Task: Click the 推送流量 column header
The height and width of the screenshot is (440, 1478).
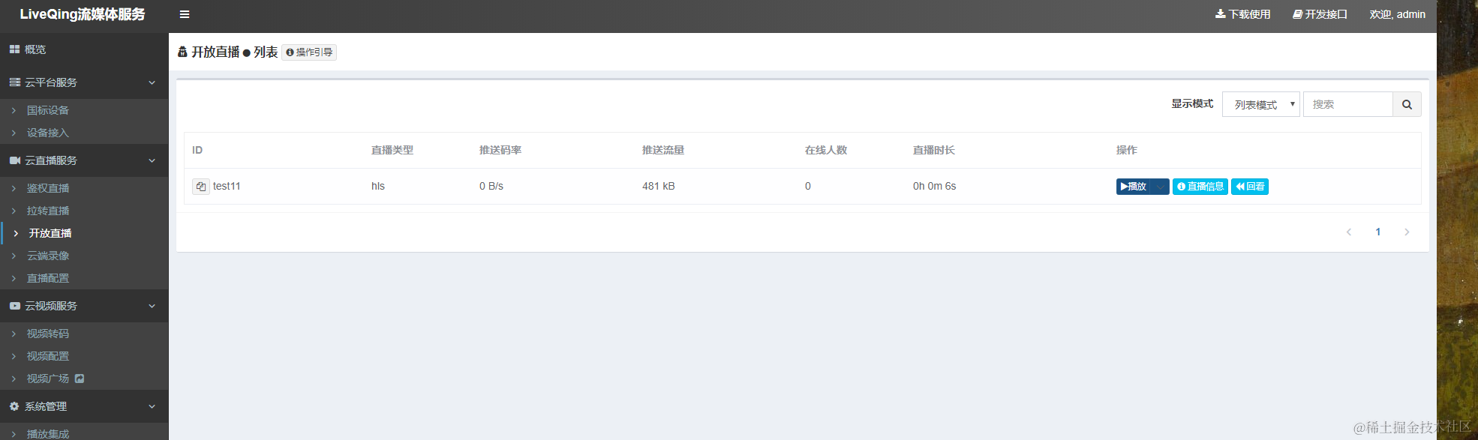Action: 663,150
